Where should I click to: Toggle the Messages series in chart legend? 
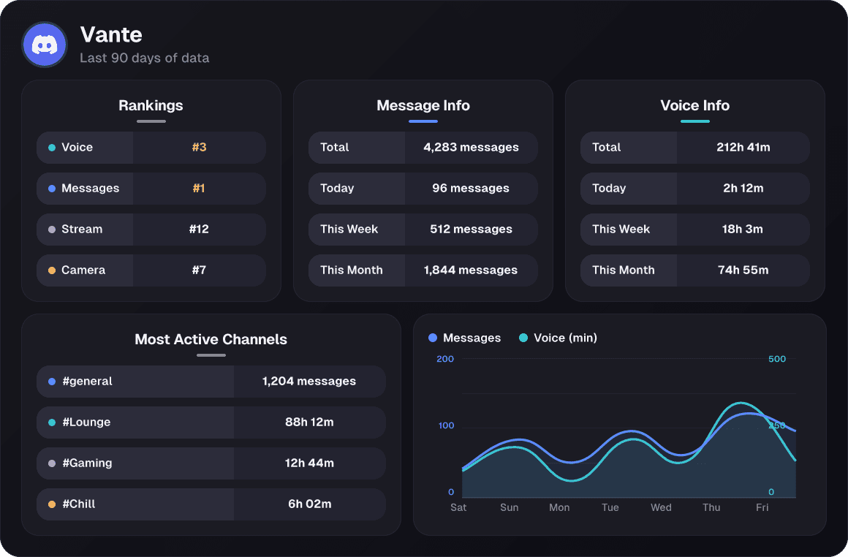[464, 338]
